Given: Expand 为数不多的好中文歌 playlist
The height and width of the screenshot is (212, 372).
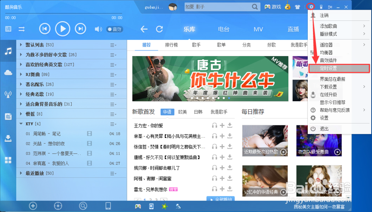Looking at the screenshot, I should [x=21, y=55].
